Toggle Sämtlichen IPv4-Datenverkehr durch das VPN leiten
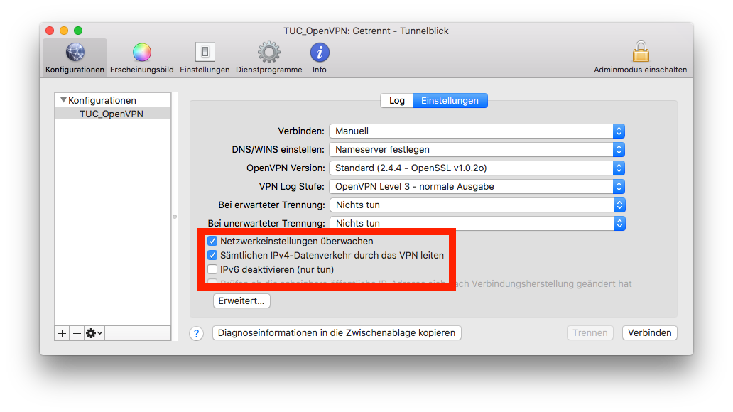 click(212, 255)
